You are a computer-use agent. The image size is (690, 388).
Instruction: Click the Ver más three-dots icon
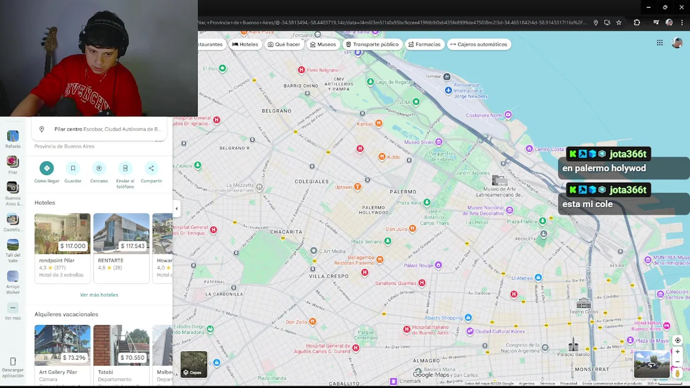point(13,308)
